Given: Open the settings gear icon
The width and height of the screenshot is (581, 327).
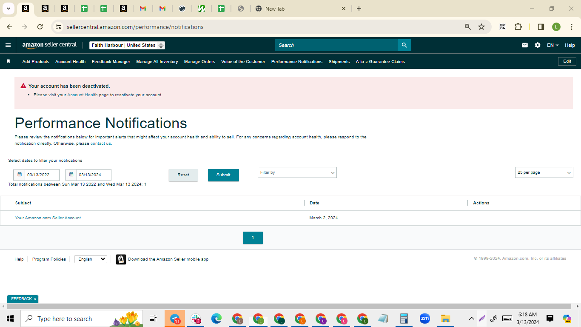Looking at the screenshot, I should click(538, 45).
